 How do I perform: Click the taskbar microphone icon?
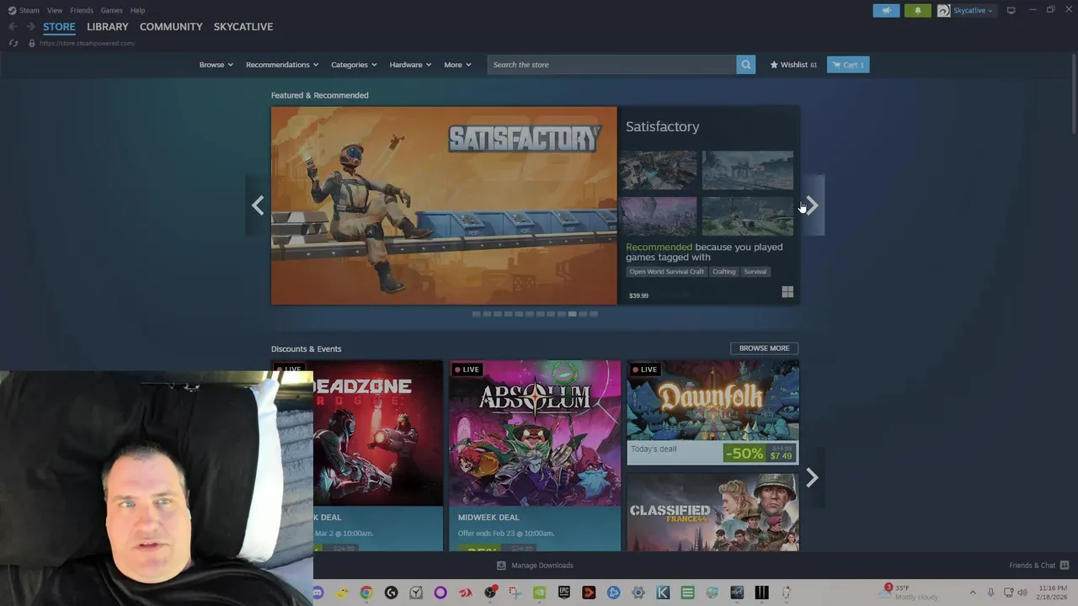pyautogui.click(x=990, y=593)
